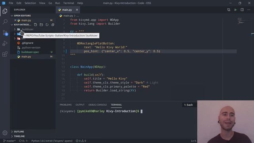
Task: Click the EXPLORER sidebar title
Action: click(19, 10)
